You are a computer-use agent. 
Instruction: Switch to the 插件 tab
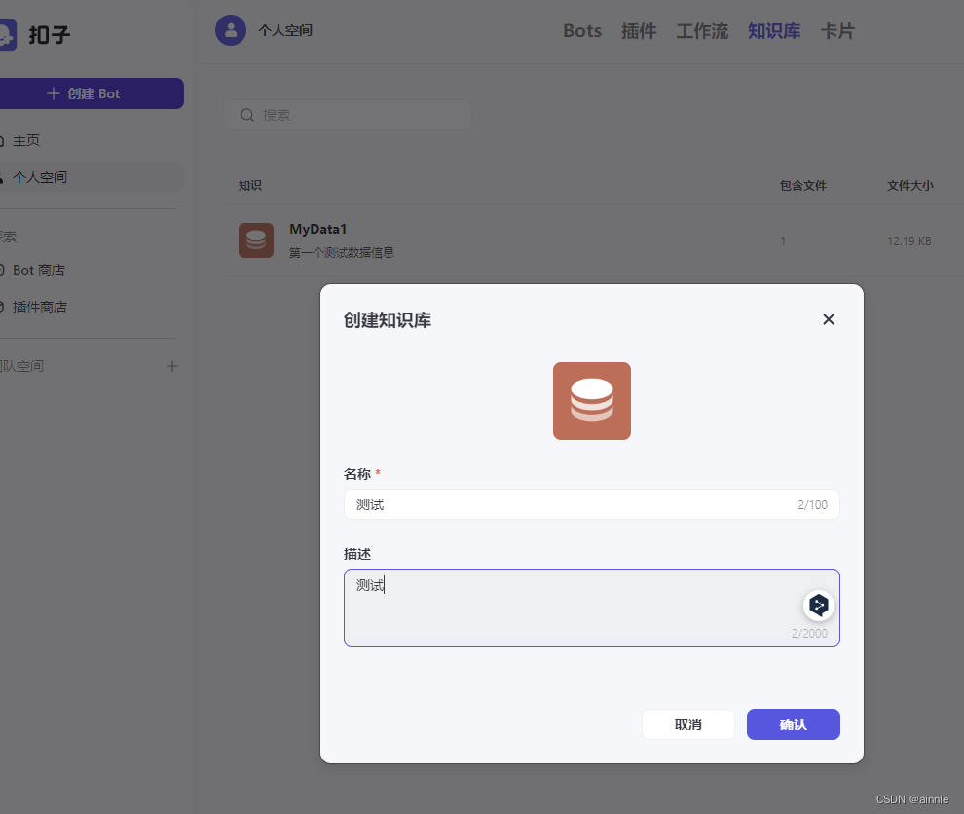[x=639, y=31]
